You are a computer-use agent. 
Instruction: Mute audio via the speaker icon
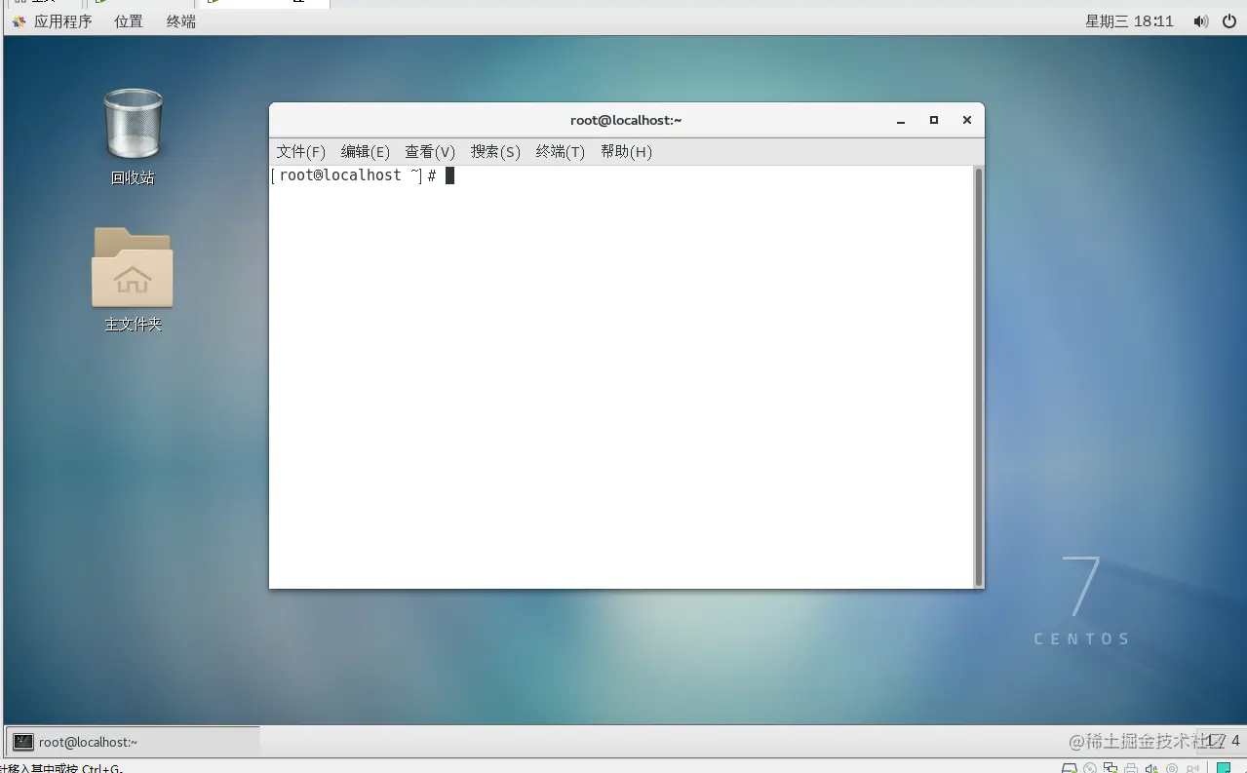pyautogui.click(x=1200, y=20)
